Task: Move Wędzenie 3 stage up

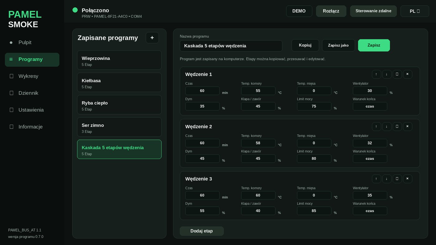Action: 376,179
